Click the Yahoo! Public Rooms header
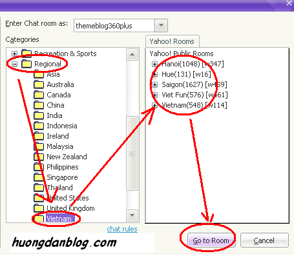The width and height of the screenshot is (294, 254). [x=182, y=54]
